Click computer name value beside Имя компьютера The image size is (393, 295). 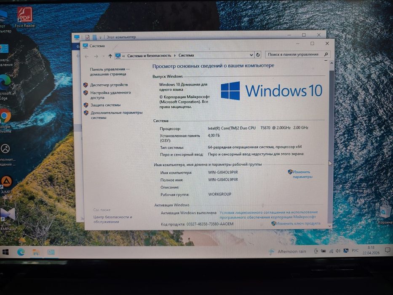tap(223, 172)
